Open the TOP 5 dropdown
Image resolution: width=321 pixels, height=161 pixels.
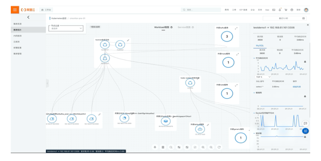[263, 77]
